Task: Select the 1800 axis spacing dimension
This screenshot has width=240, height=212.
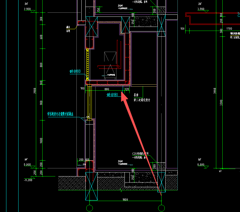Action: tap(125, 200)
